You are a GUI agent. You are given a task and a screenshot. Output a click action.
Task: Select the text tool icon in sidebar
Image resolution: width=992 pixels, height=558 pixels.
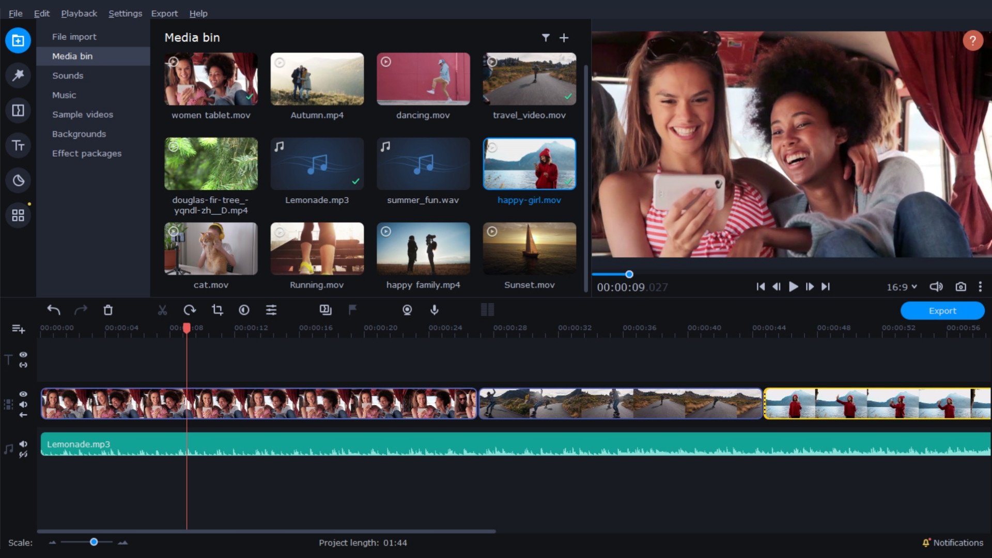(19, 145)
